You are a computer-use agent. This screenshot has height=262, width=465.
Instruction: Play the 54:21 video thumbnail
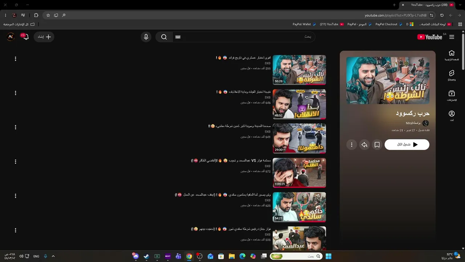coord(299,207)
